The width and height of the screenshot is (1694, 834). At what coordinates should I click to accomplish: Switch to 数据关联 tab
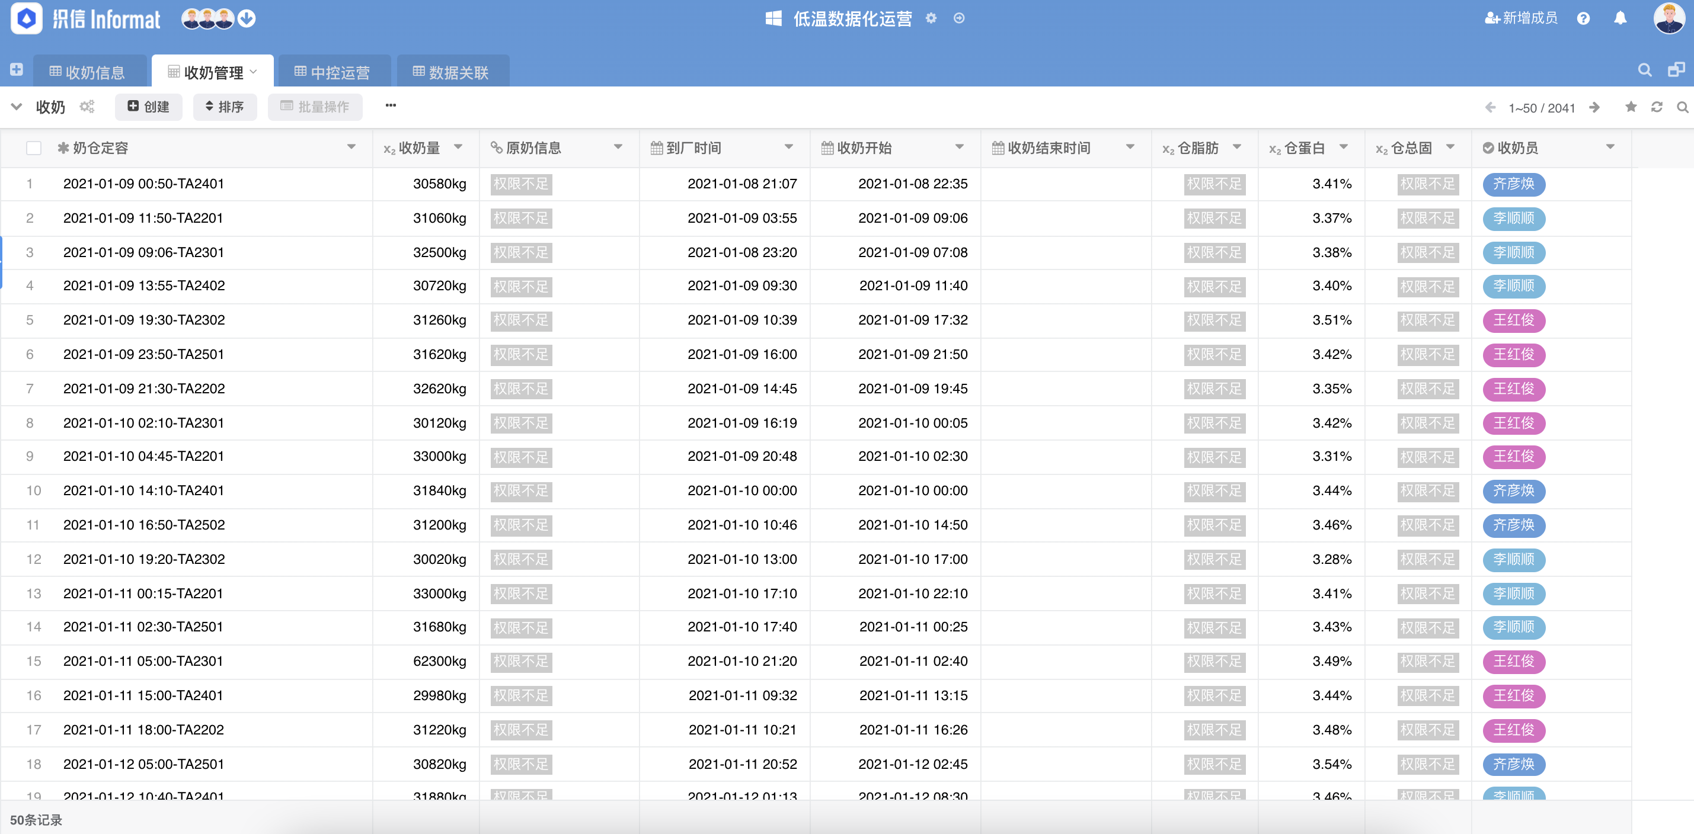click(452, 71)
